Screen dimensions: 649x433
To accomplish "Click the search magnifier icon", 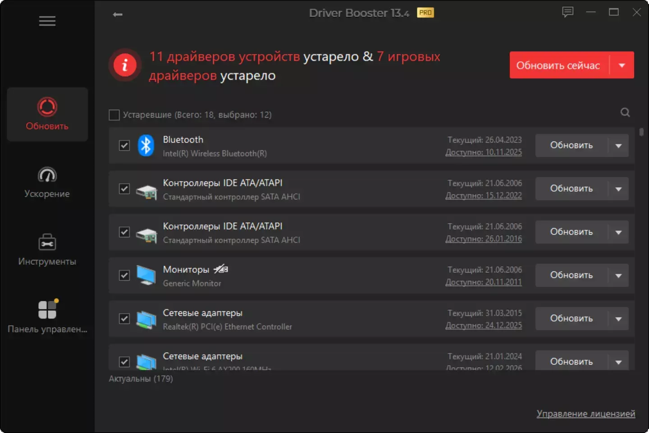I will pos(625,112).
